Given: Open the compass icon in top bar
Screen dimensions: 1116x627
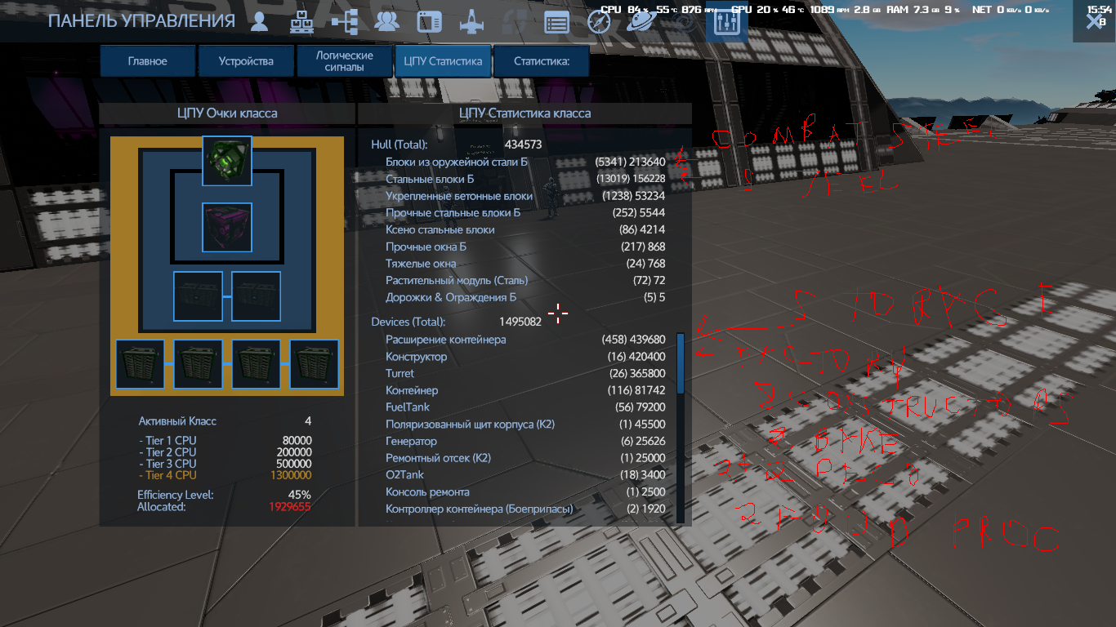Looking at the screenshot, I should [599, 22].
